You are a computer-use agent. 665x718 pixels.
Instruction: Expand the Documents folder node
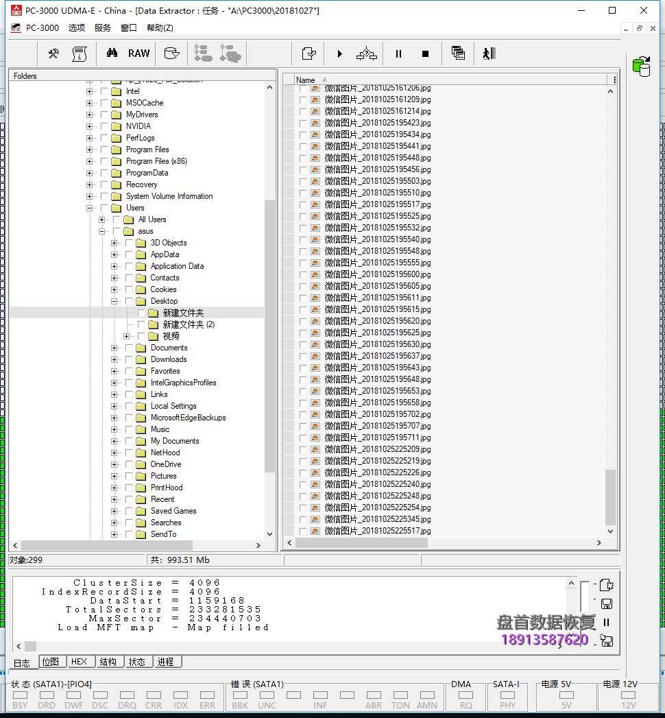pyautogui.click(x=114, y=348)
